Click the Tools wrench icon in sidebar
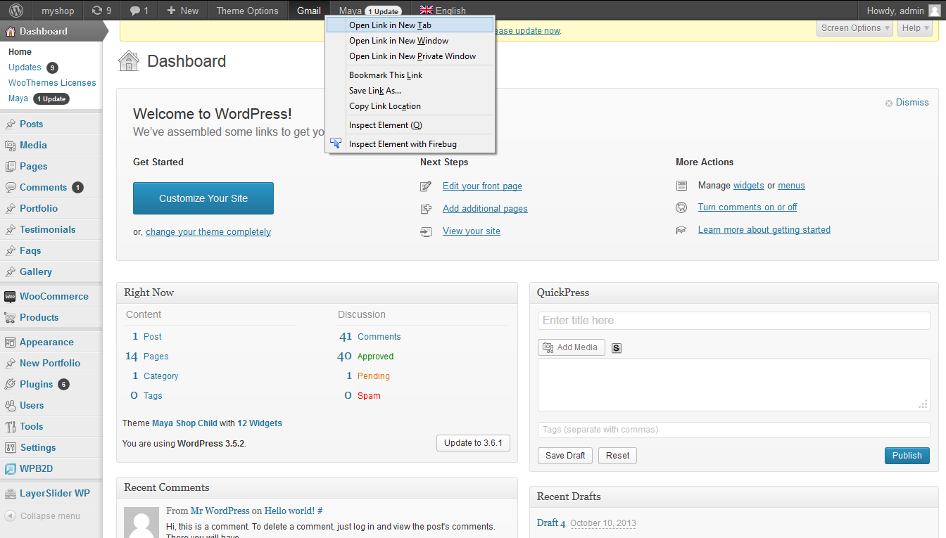The image size is (946, 538). pyautogui.click(x=10, y=426)
